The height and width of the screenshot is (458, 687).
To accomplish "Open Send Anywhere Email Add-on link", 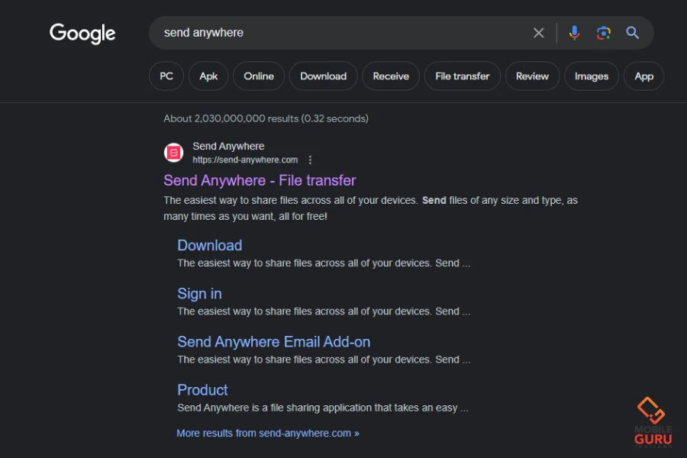I will tap(273, 342).
